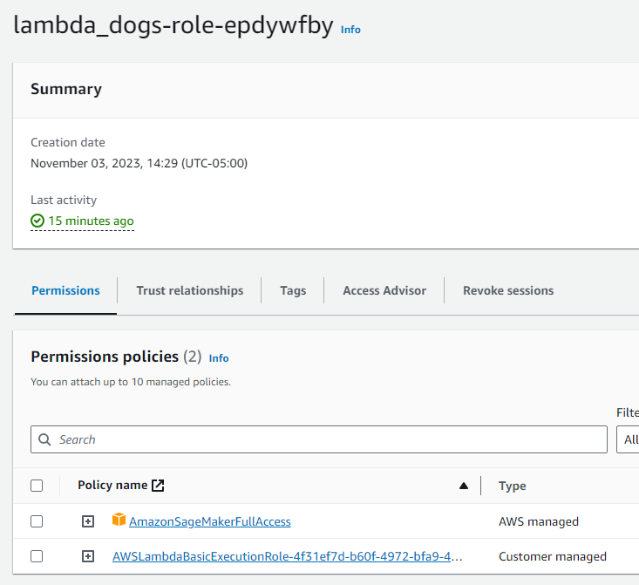Focus the policy search input field
The width and height of the screenshot is (639, 585).
click(x=331, y=439)
